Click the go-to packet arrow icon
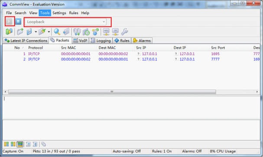The height and width of the screenshot is (157, 263). [66, 32]
